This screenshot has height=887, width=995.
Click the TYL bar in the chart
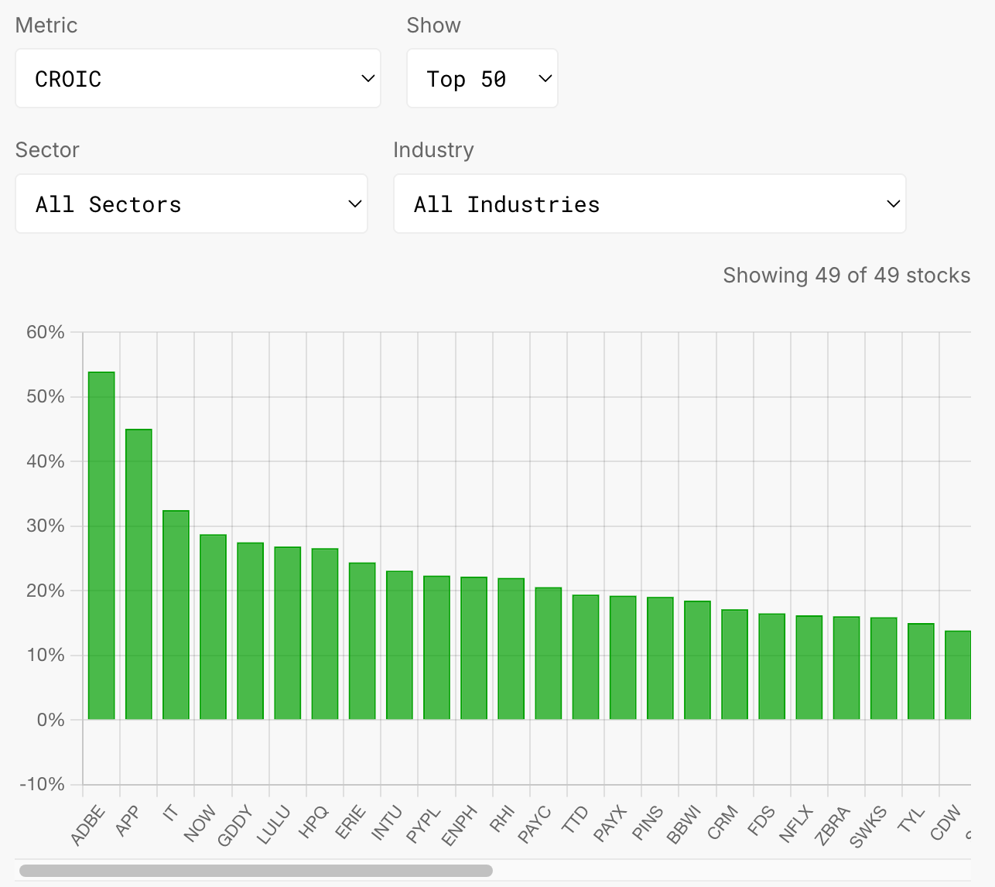coord(921,672)
